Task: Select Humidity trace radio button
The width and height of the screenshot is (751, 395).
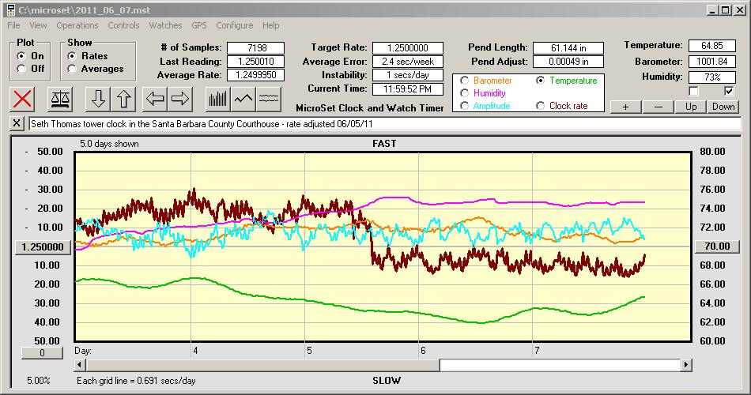Action: pos(464,93)
